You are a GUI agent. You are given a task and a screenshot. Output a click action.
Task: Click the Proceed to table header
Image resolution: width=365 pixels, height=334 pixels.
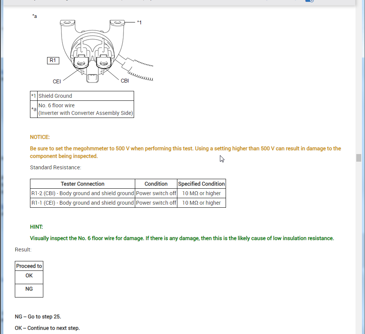(x=29, y=266)
